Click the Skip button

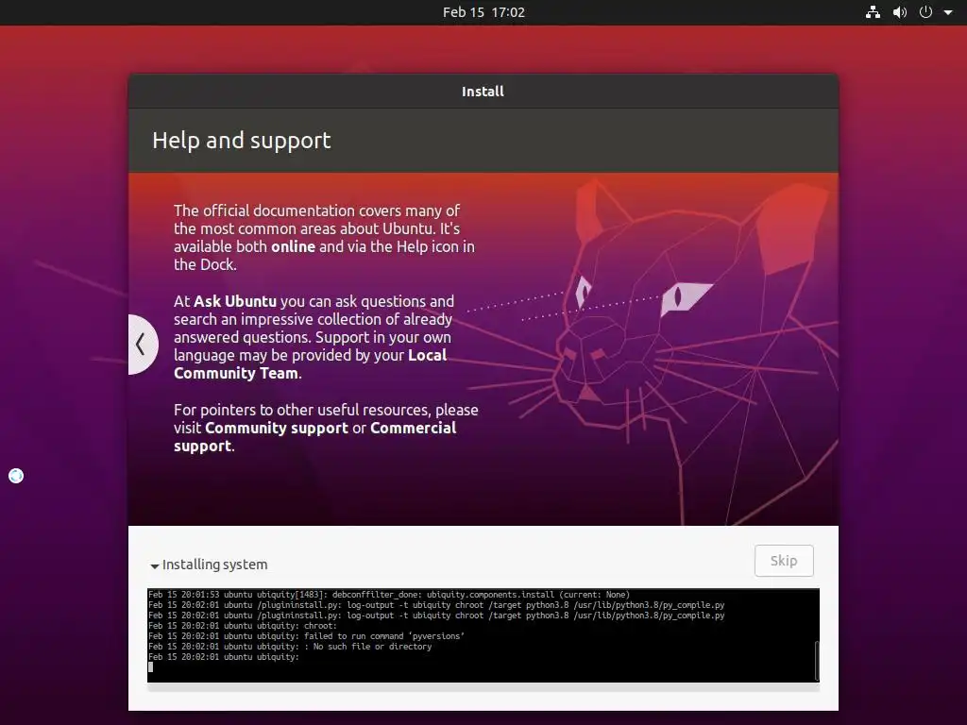point(784,561)
